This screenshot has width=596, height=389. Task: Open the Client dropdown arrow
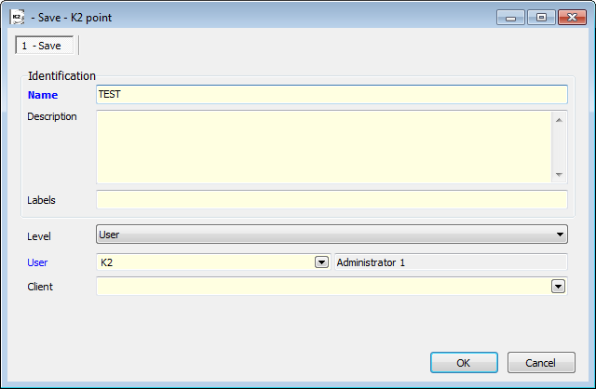(x=558, y=286)
